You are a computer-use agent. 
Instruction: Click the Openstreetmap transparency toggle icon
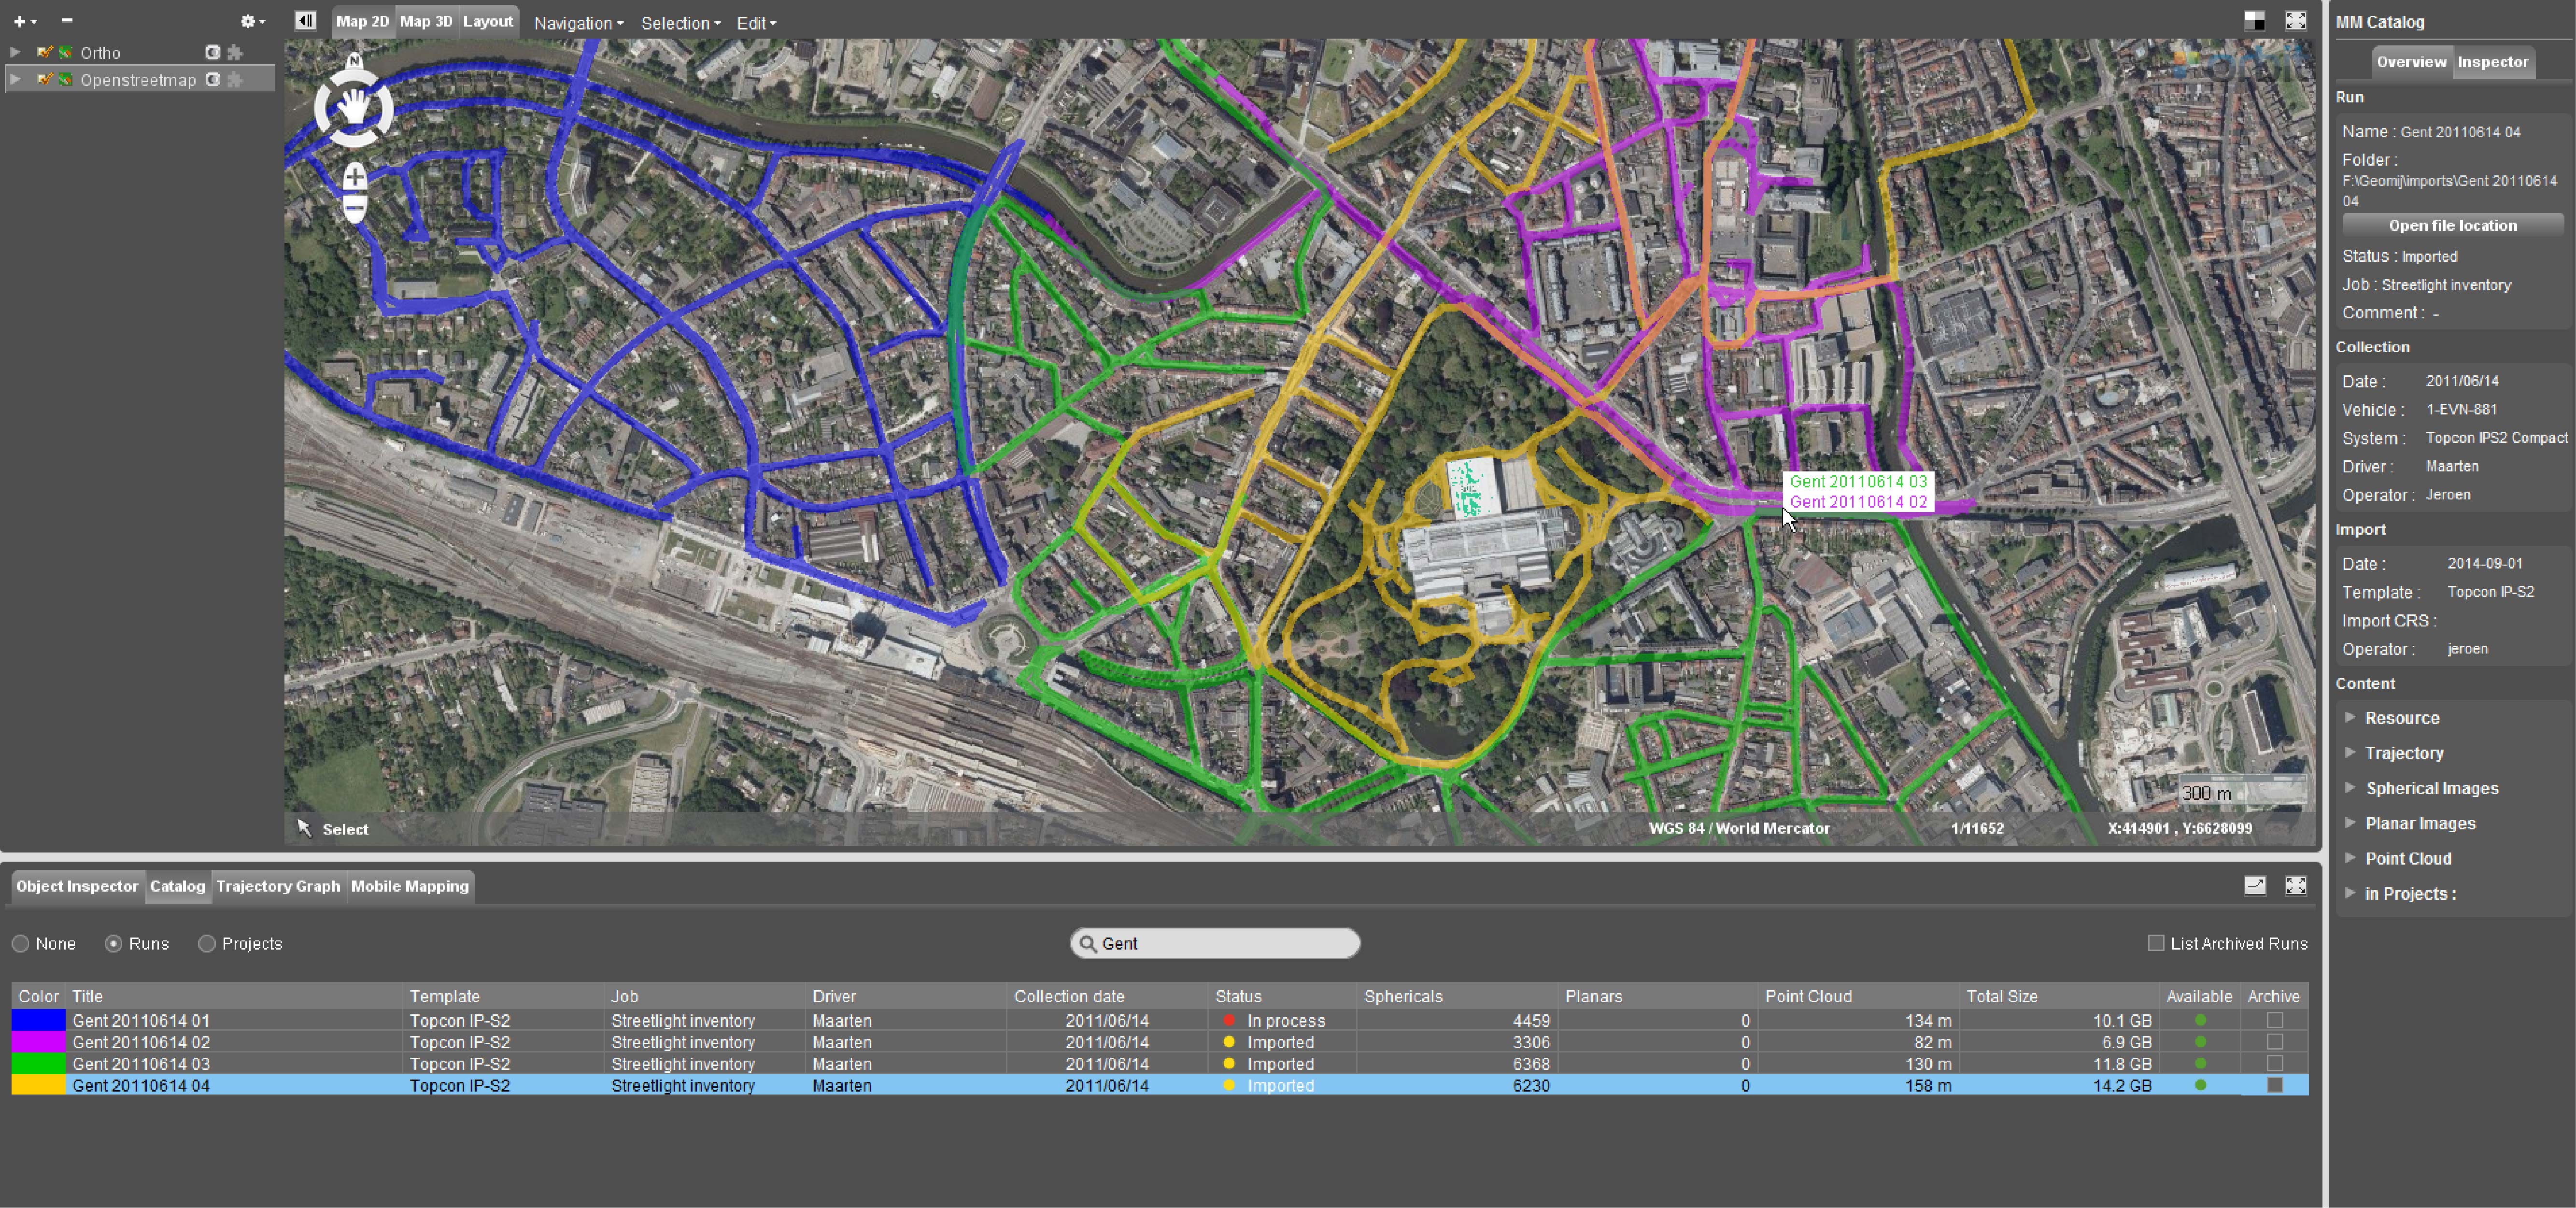pos(213,79)
